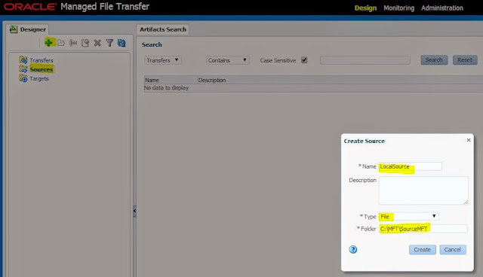
Task: Open the Type dropdown showing File
Action: coord(408,217)
